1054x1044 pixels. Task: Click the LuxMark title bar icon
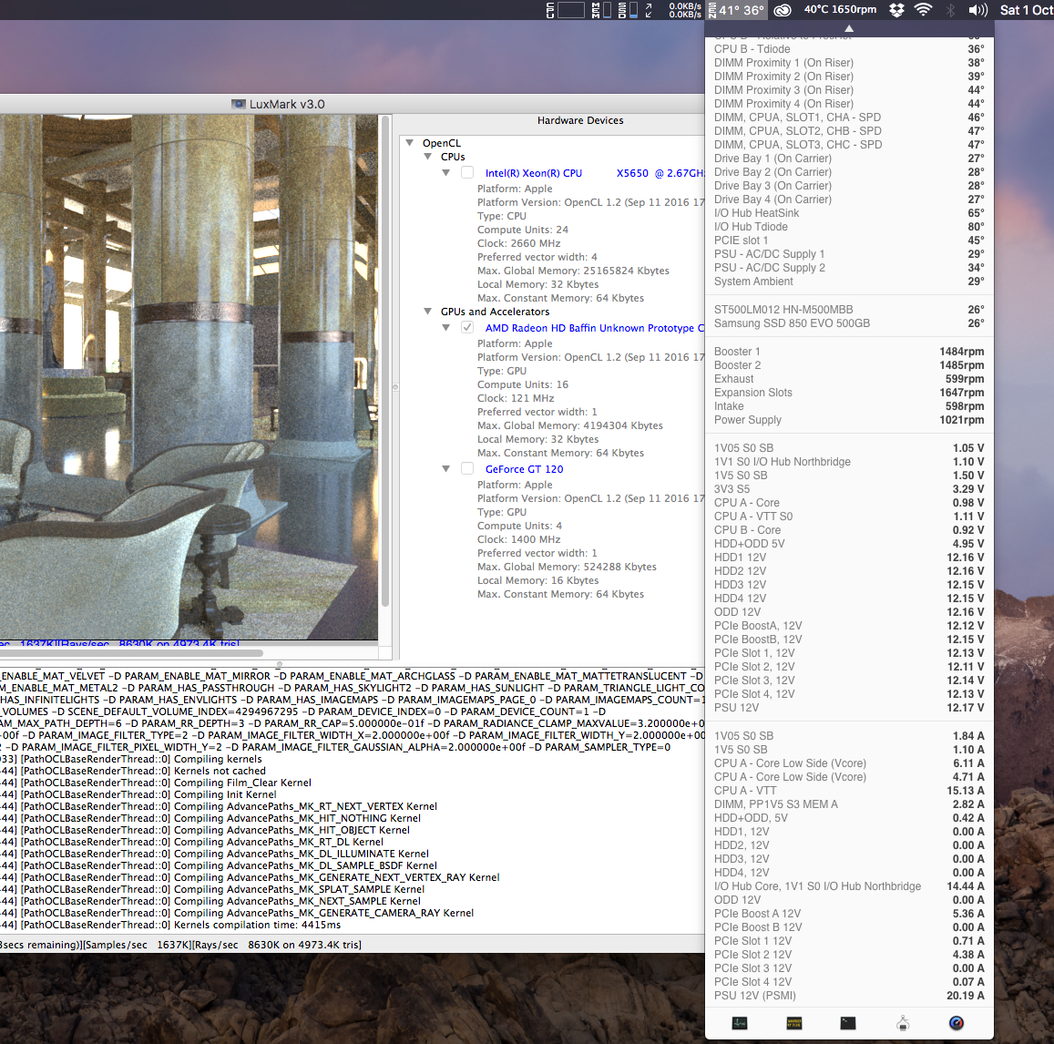[239, 104]
